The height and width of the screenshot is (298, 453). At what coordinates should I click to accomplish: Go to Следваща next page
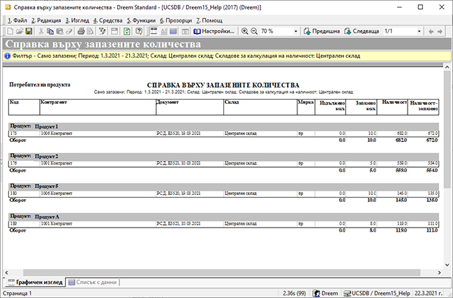[362, 31]
